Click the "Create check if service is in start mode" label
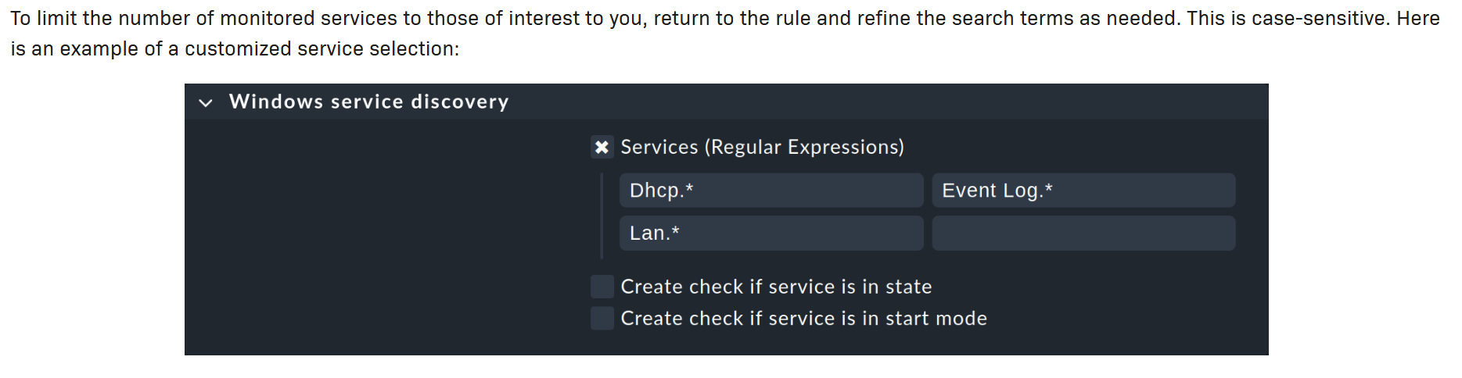 pyautogui.click(x=803, y=318)
